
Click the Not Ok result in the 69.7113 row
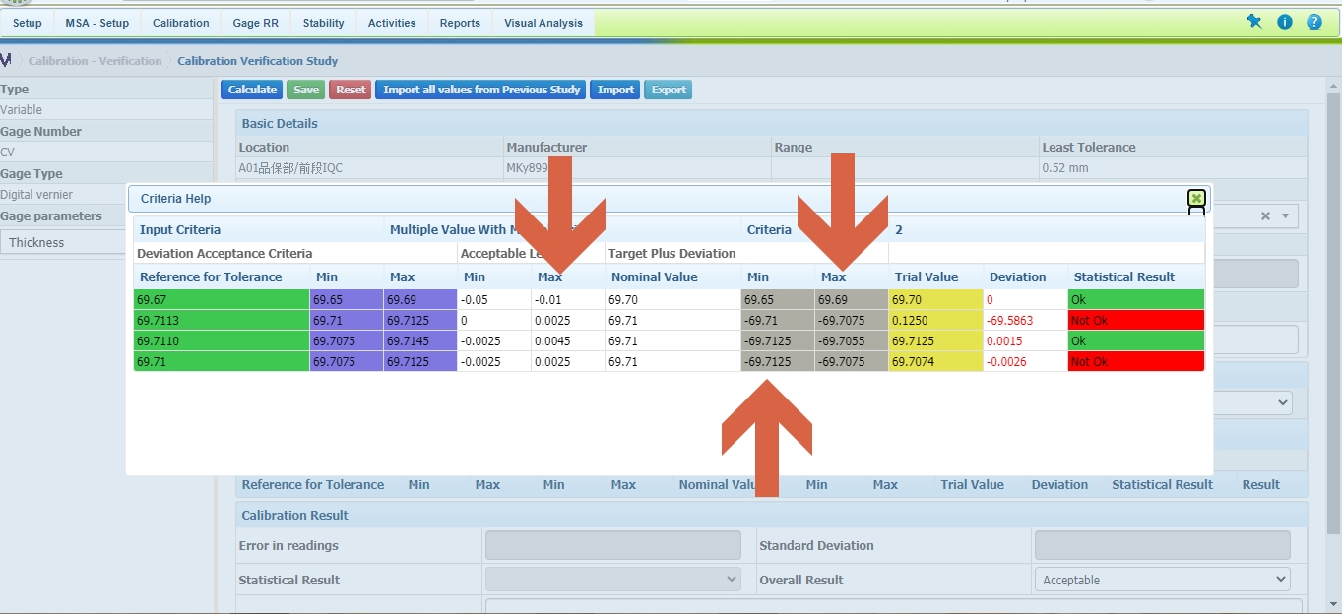point(1136,320)
